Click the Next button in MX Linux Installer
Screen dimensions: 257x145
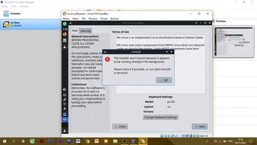point(200,126)
